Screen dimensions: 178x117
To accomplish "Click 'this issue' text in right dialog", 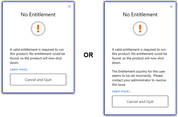I will click(x=119, y=85).
